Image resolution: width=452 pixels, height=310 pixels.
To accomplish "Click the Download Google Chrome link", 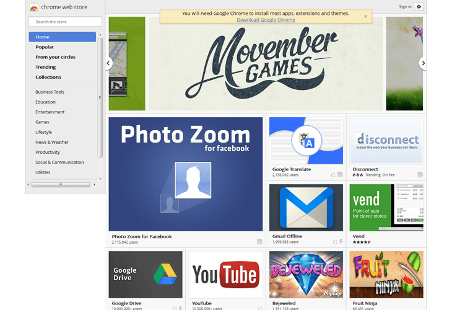I will 266,20.
